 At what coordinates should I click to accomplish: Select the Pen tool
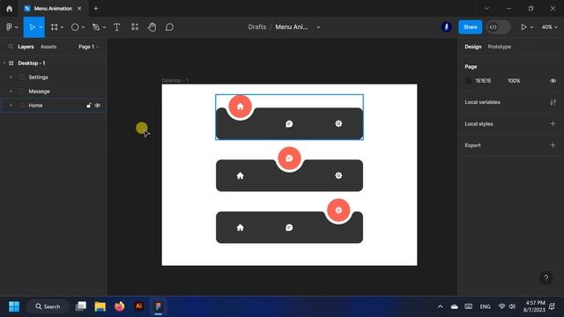(96, 27)
